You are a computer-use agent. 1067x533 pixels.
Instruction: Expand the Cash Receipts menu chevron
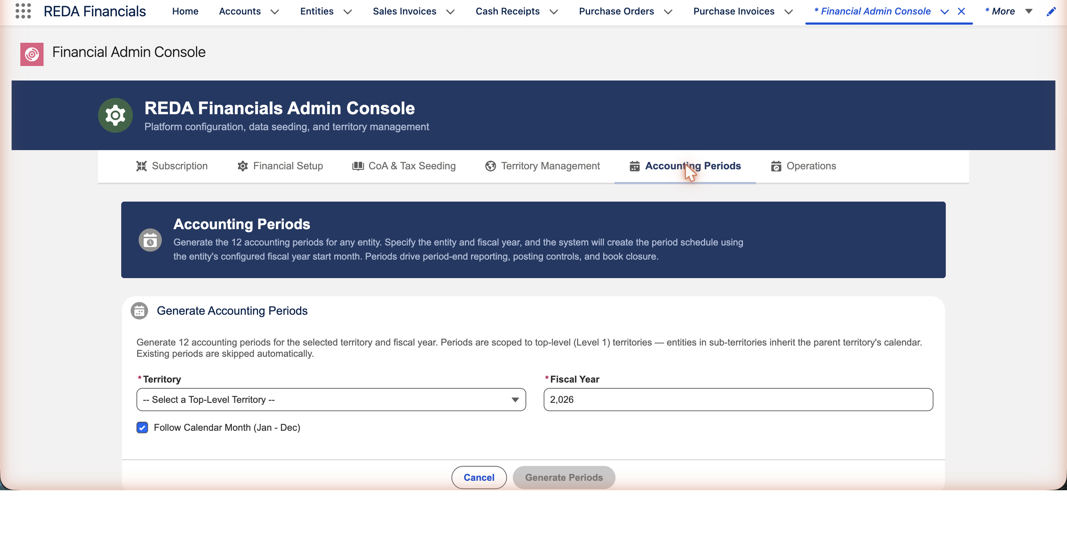pyautogui.click(x=554, y=12)
